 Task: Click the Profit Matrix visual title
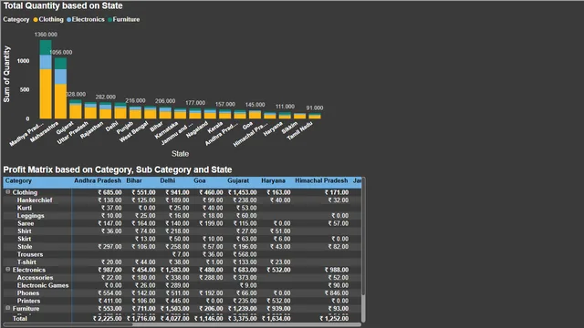tap(118, 169)
